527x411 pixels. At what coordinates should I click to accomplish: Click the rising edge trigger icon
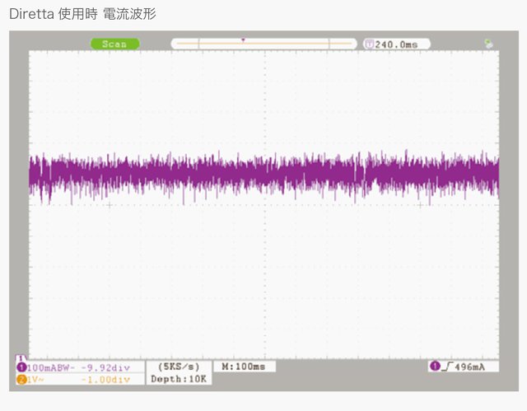click(446, 366)
